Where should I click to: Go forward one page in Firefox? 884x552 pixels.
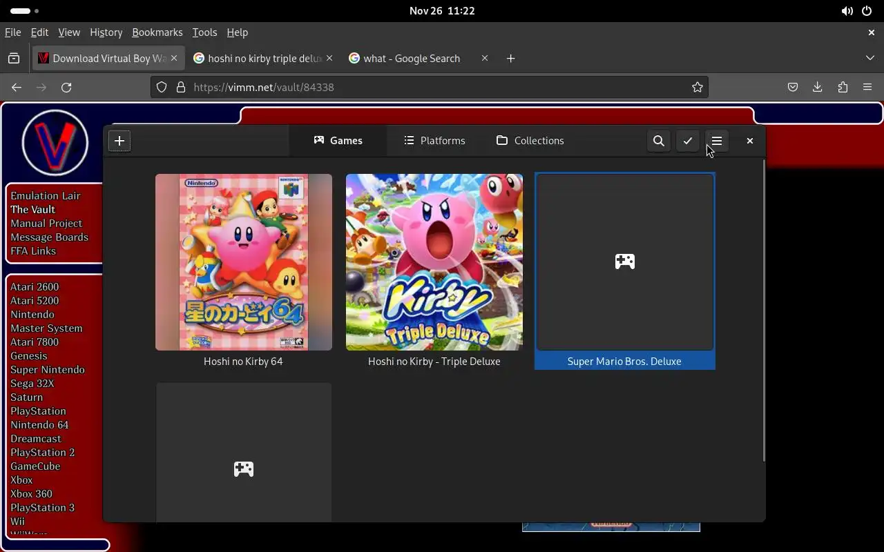coord(41,88)
